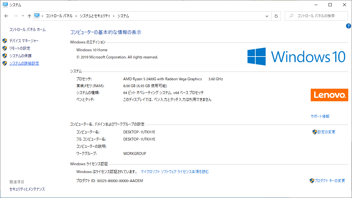
Task: Click the Lenovo logo
Action: point(329,95)
